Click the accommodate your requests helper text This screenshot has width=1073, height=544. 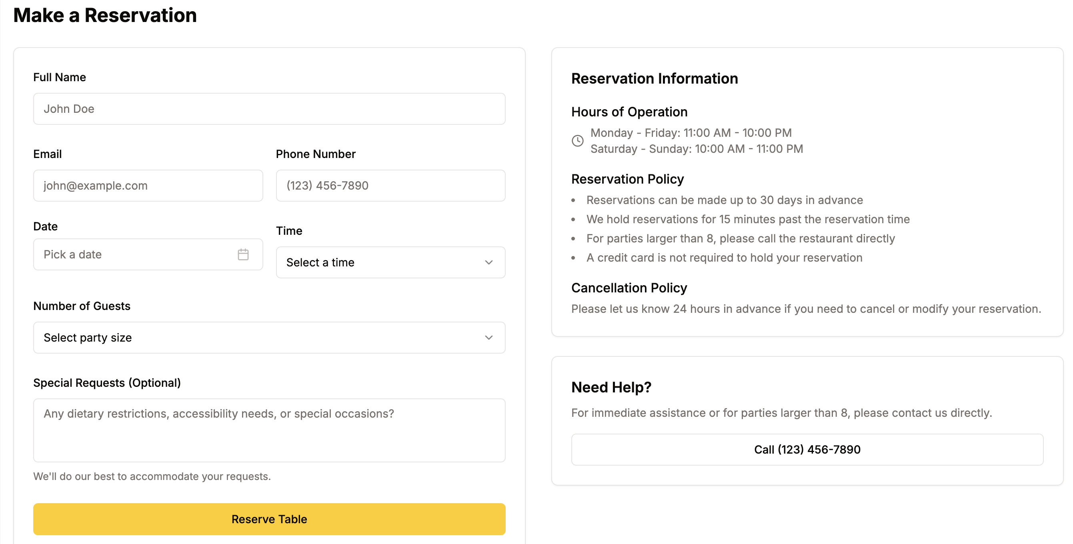coord(152,476)
